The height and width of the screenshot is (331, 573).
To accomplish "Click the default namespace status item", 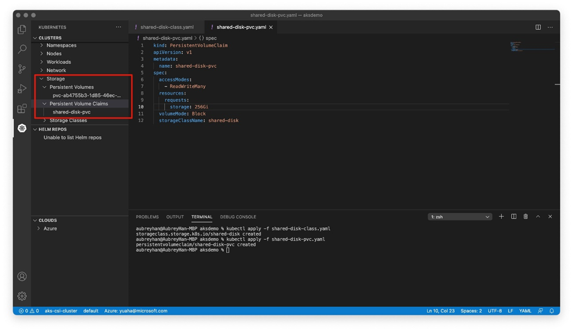I will tap(91, 311).
